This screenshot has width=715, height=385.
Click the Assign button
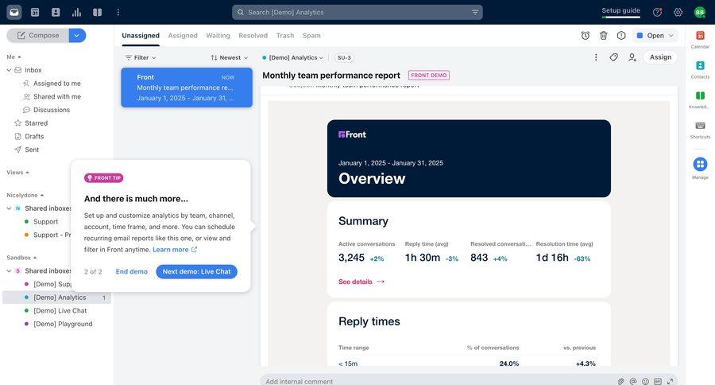tap(660, 57)
